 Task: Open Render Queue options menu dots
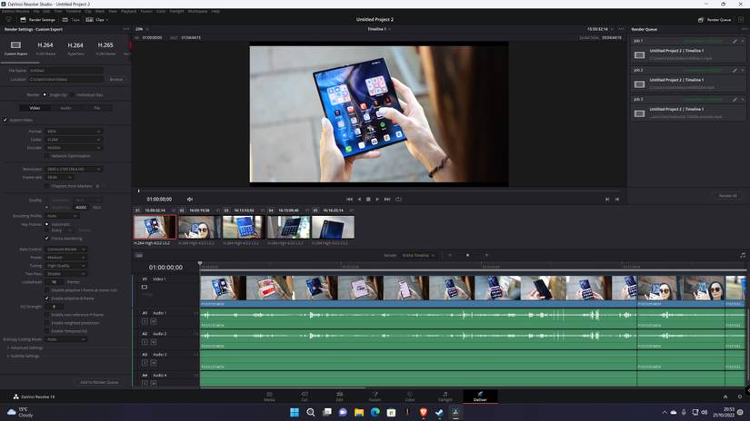coord(745,29)
